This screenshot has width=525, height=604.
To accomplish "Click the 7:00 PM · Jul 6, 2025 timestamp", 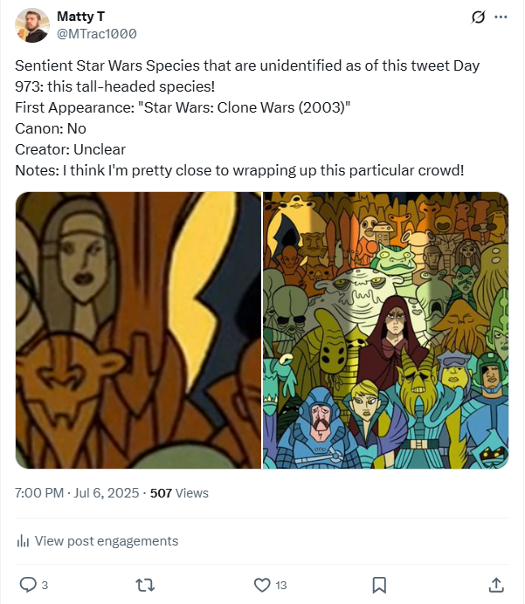I will [77, 493].
